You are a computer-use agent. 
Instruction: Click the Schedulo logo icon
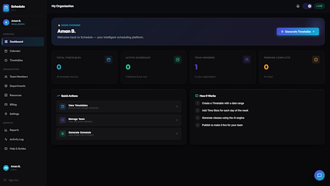click(6, 8)
